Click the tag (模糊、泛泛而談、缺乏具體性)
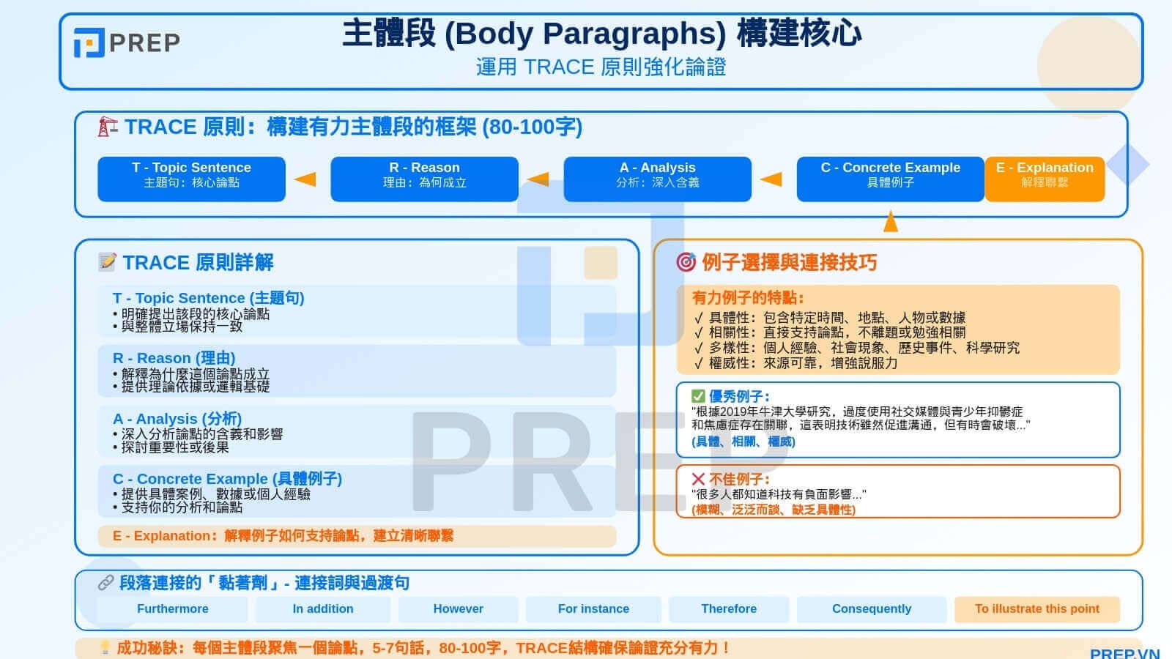1172x659 pixels. click(x=773, y=510)
